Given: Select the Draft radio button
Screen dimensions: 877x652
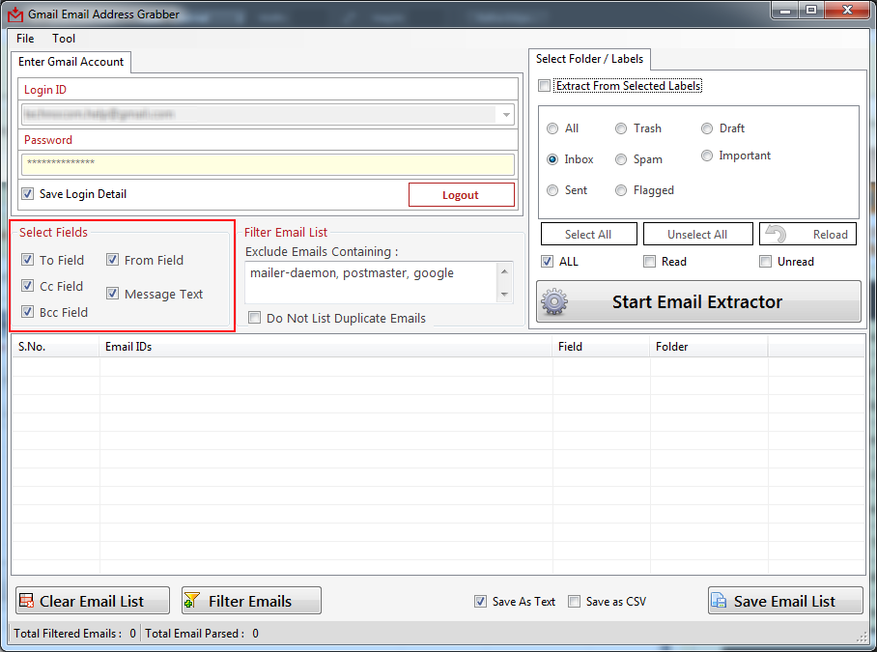Looking at the screenshot, I should (x=707, y=128).
